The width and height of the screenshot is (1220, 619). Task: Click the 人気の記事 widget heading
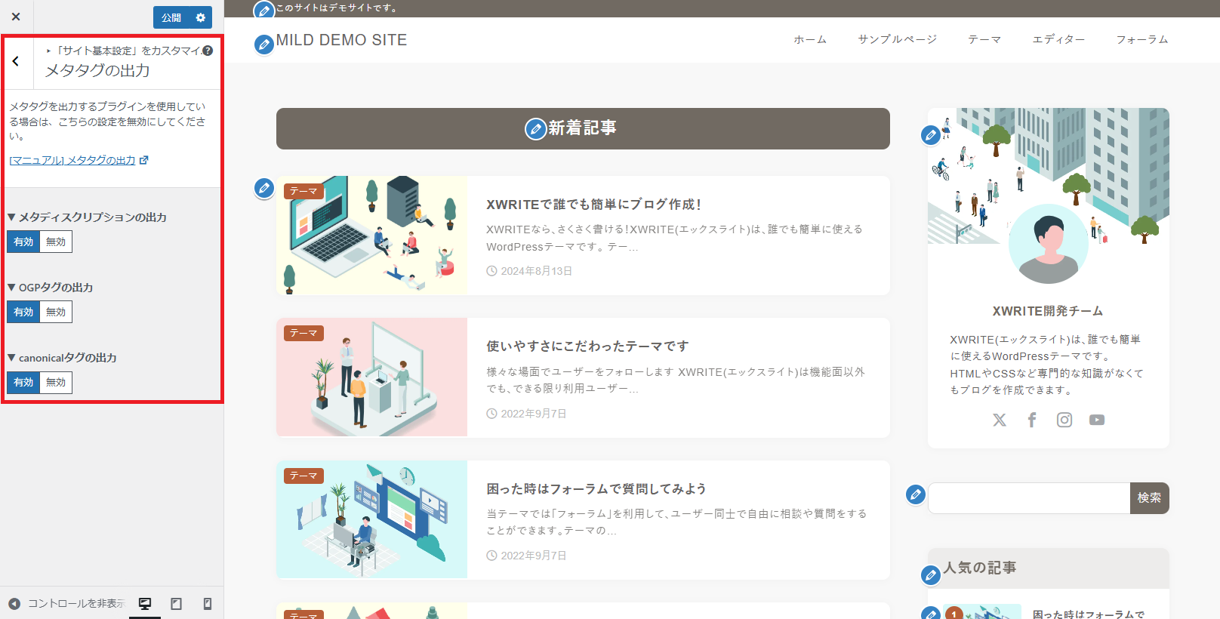980,568
